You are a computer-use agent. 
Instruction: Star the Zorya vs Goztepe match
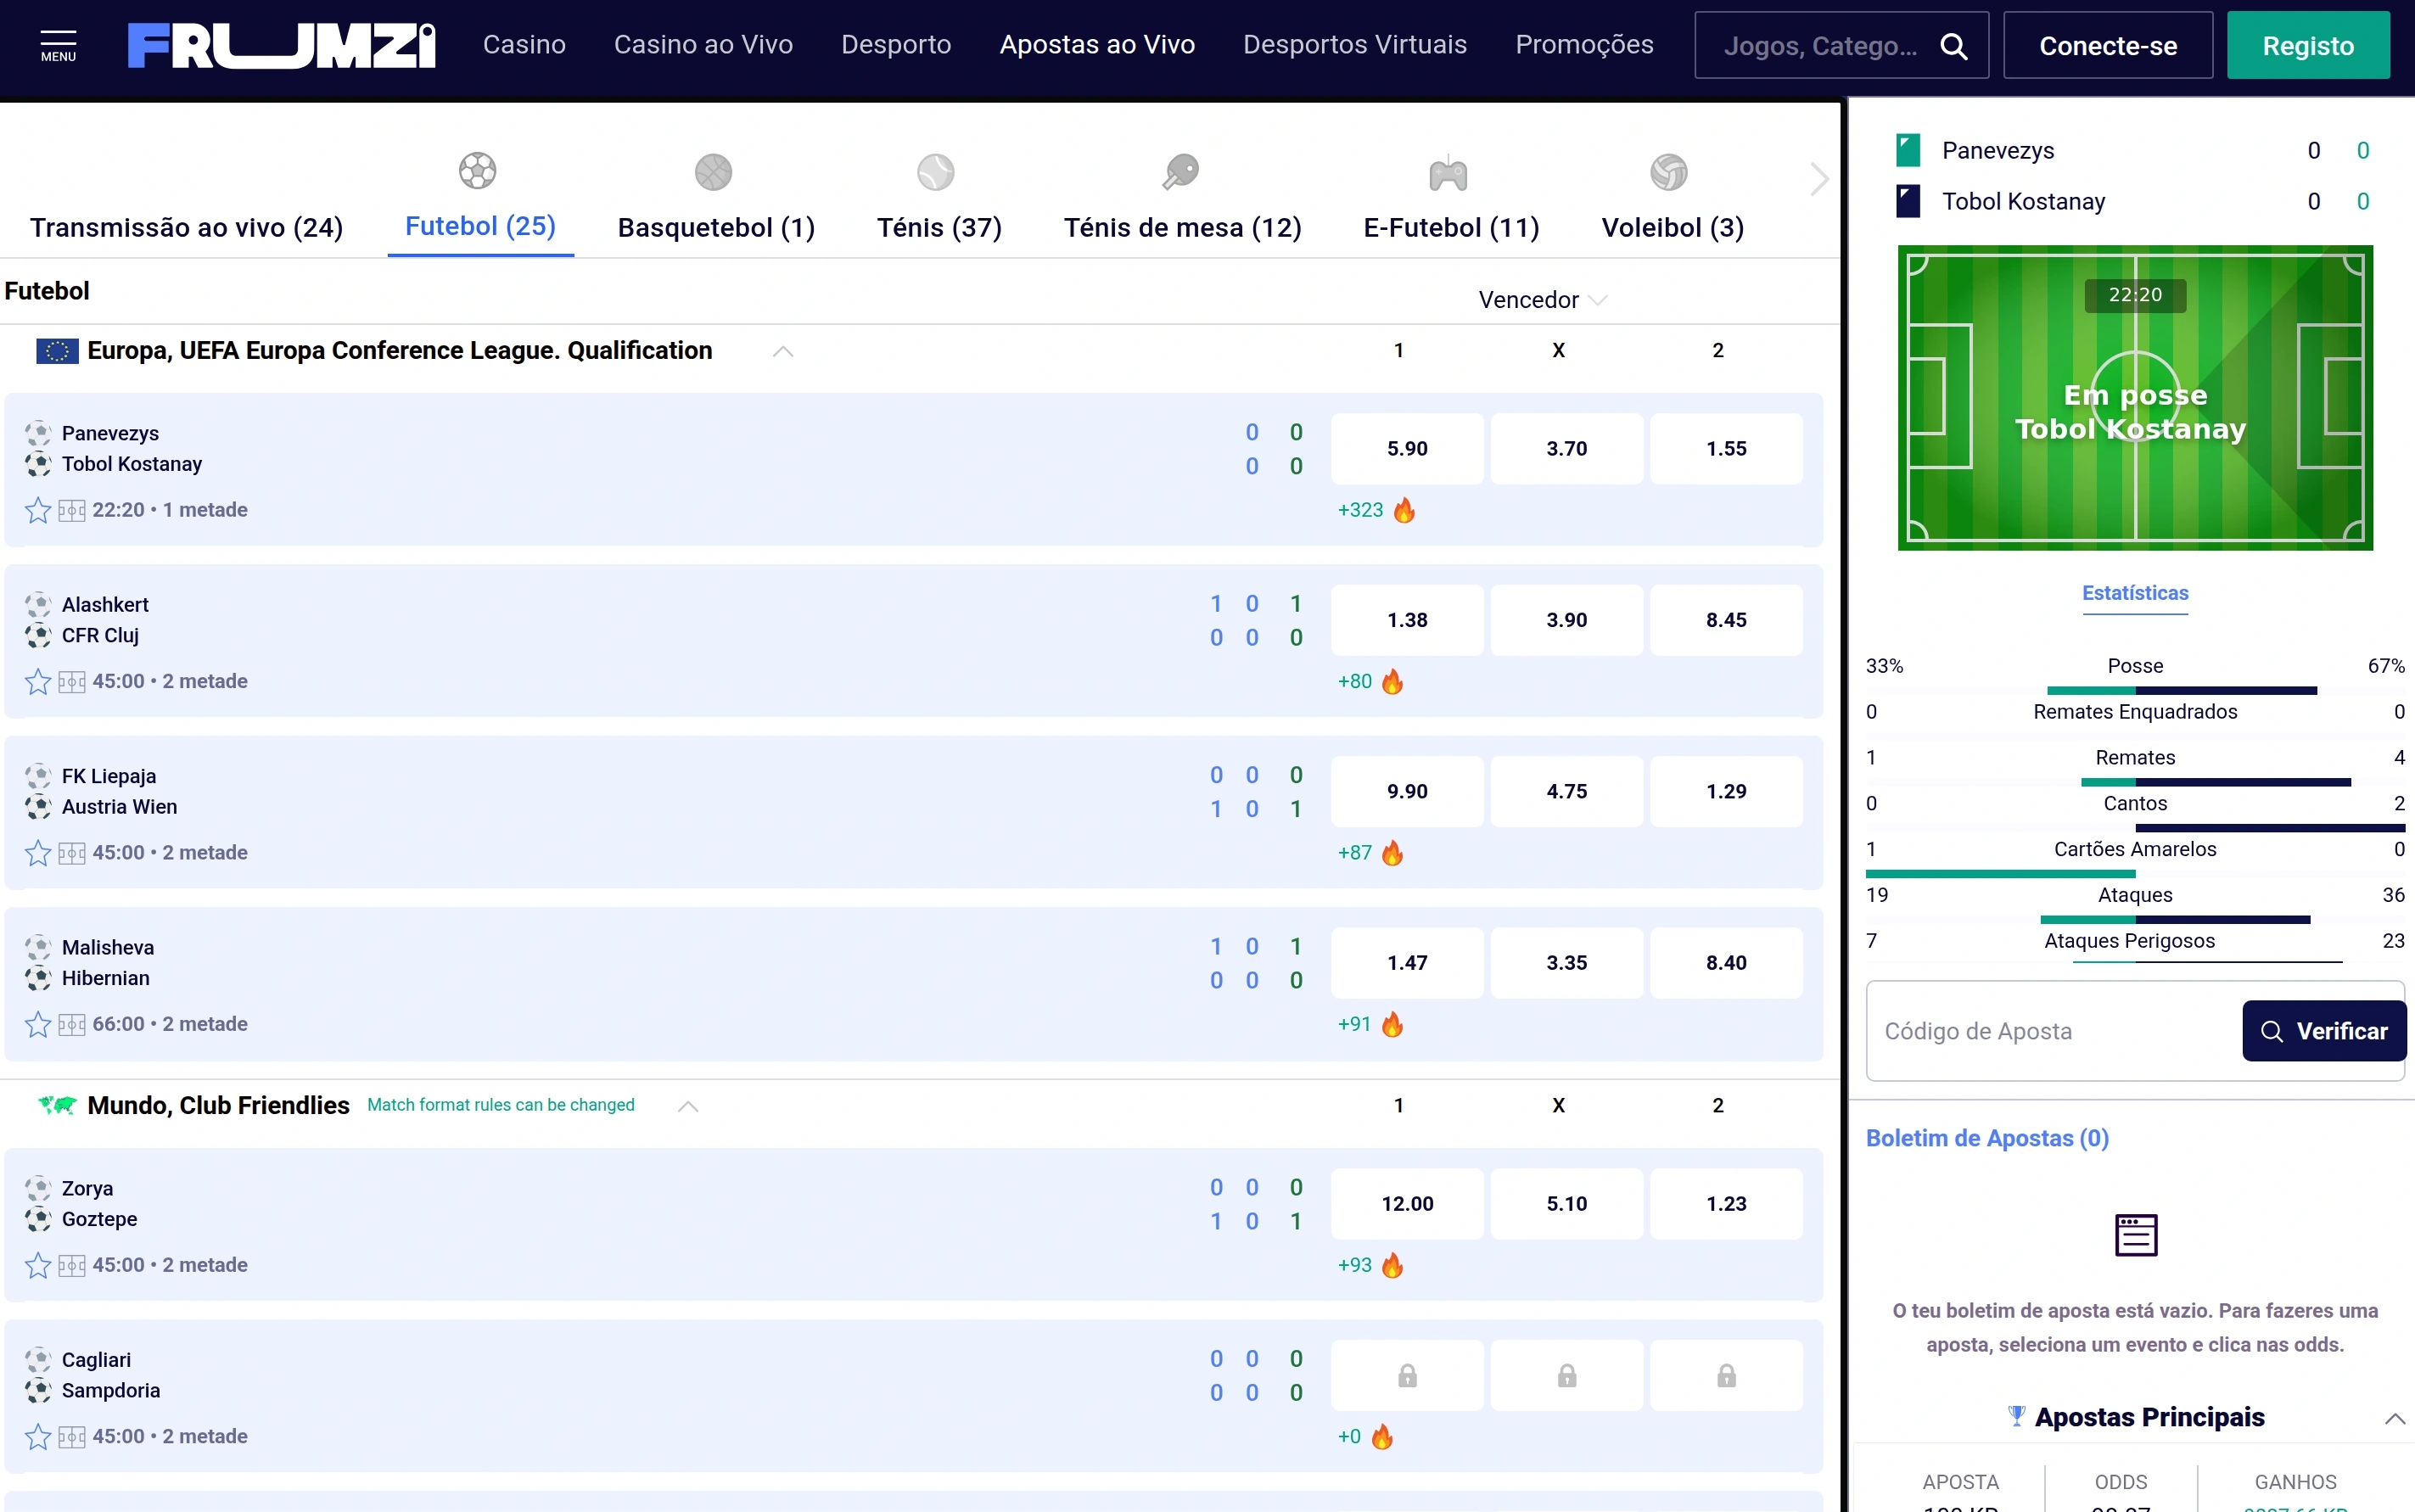pyautogui.click(x=38, y=1266)
